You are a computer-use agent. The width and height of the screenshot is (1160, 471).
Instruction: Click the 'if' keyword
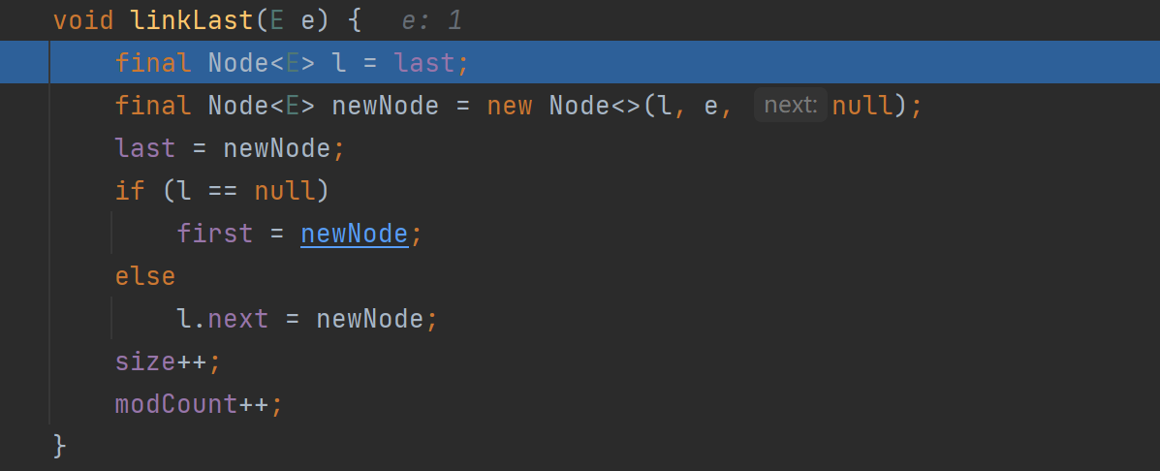[130, 192]
